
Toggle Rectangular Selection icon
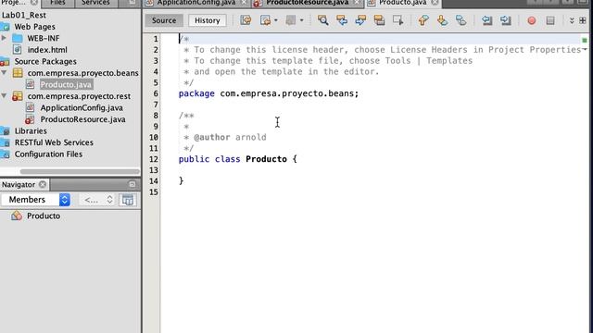pos(397,20)
